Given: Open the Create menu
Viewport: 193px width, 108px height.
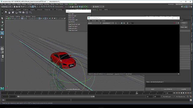Looking at the screenshot, I should [9, 4].
